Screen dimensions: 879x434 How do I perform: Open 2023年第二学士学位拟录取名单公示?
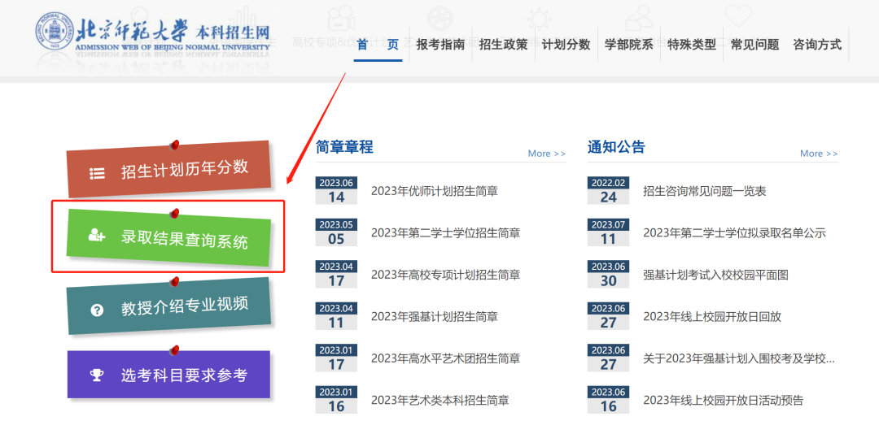[x=734, y=233]
